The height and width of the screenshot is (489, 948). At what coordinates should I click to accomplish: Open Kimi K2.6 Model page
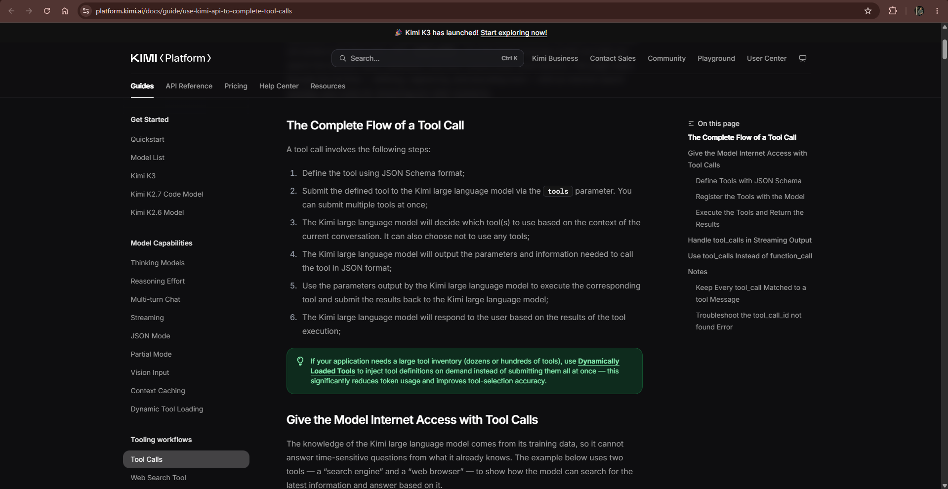point(157,212)
